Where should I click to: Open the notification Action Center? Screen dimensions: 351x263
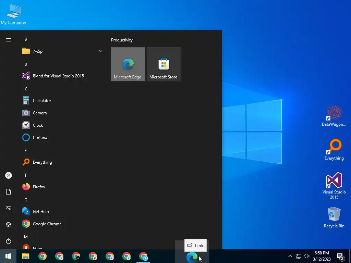tap(340, 256)
